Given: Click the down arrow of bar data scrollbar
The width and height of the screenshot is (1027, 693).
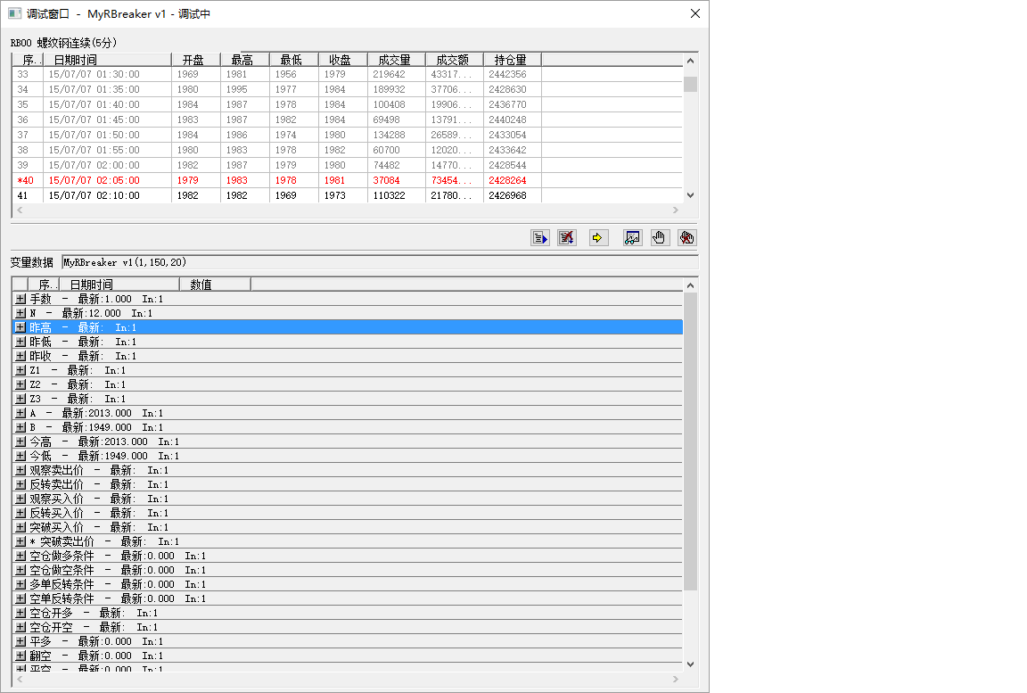Looking at the screenshot, I should [690, 195].
